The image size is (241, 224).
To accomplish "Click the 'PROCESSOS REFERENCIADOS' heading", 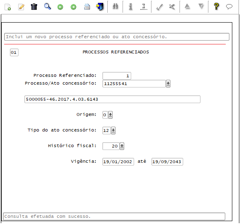I will pyautogui.click(x=116, y=52).
